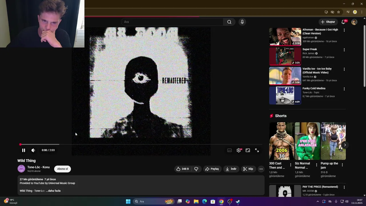Open Windows Start menu
Viewport: 366px width, 206px height.
point(128,201)
